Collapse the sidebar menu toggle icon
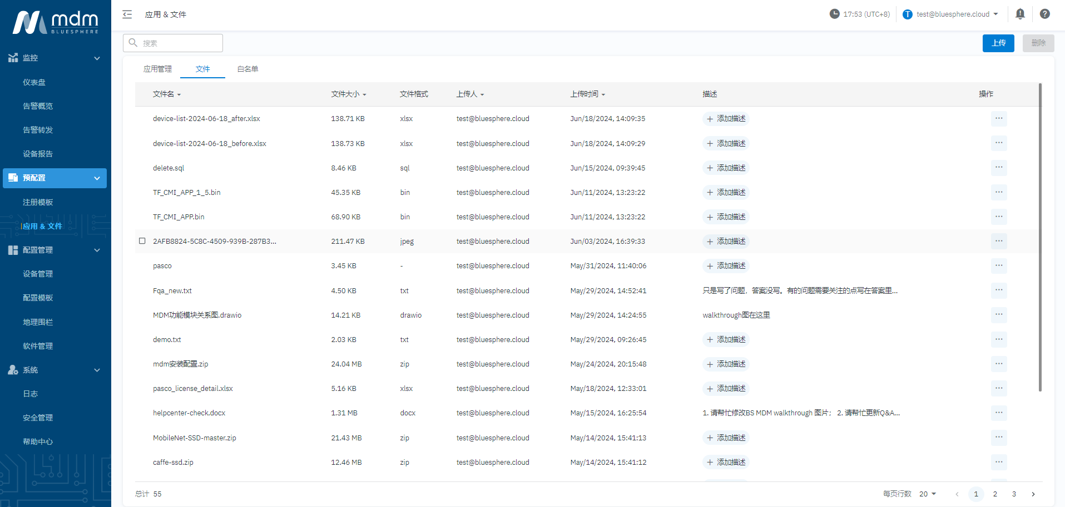Image resolution: width=1065 pixels, height=507 pixels. (127, 14)
